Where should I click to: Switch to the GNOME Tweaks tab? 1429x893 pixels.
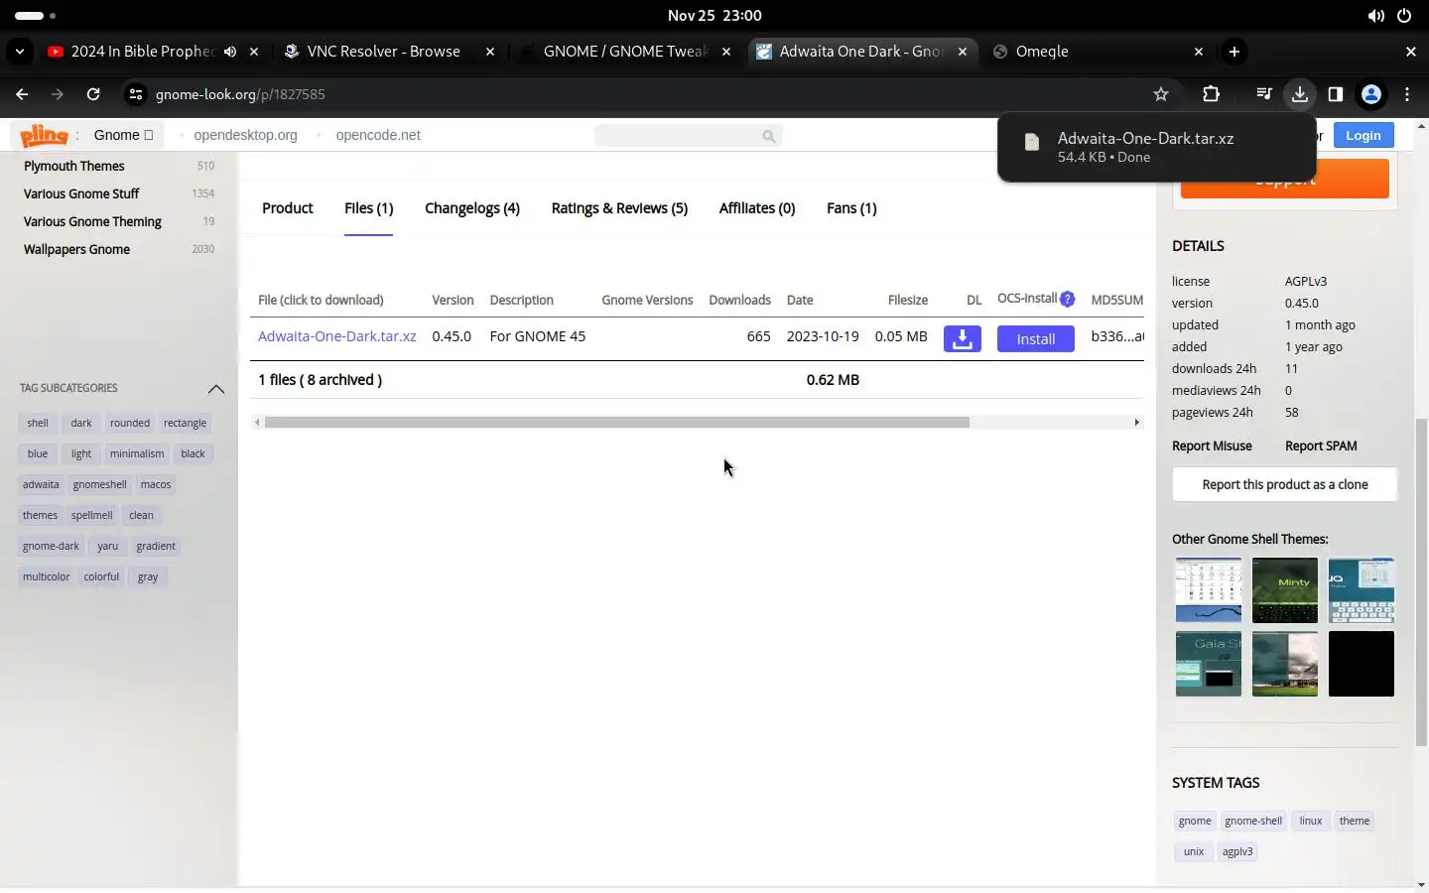[625, 52]
